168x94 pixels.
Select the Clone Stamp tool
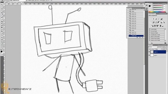[2, 21]
